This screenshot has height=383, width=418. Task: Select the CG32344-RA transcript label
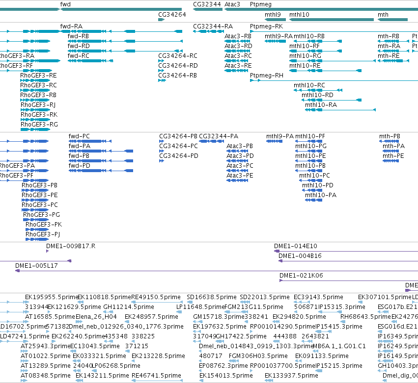(213, 26)
